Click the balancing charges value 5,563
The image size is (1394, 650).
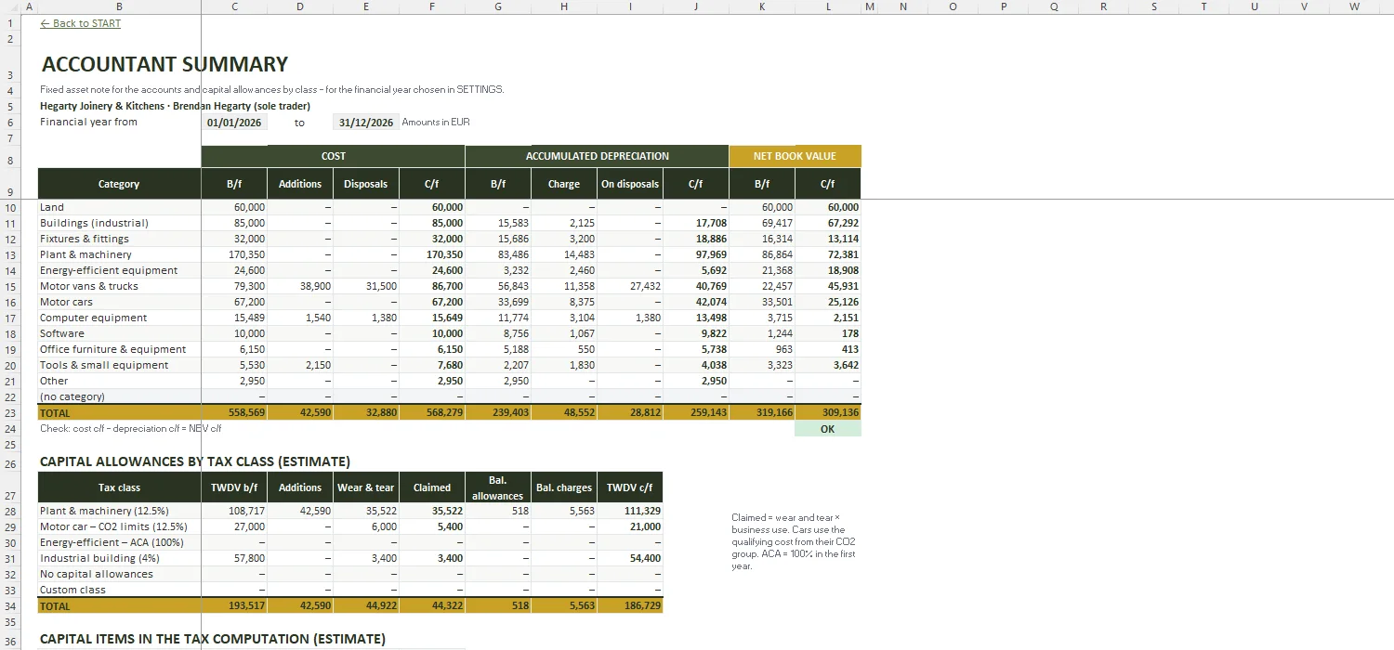click(564, 512)
